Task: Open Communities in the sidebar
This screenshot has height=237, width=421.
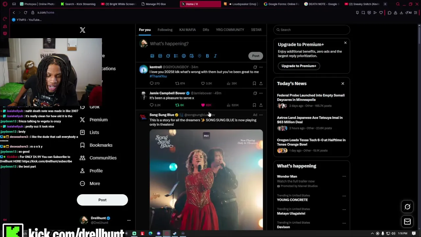Action: 98,158
